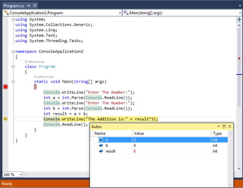
Task: Collapse the class Program block
Action: pos(13,67)
